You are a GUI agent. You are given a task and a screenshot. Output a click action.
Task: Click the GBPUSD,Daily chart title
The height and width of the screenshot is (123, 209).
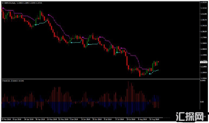tap(10, 3)
